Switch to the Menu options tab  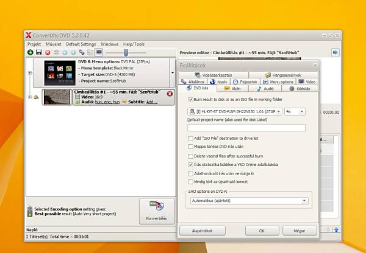[278, 81]
